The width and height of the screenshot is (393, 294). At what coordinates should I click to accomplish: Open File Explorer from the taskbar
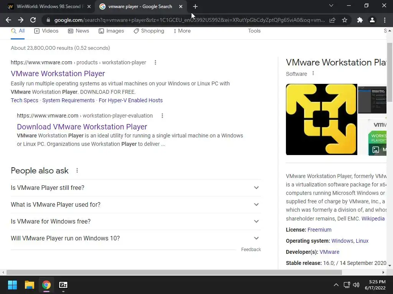click(29, 285)
